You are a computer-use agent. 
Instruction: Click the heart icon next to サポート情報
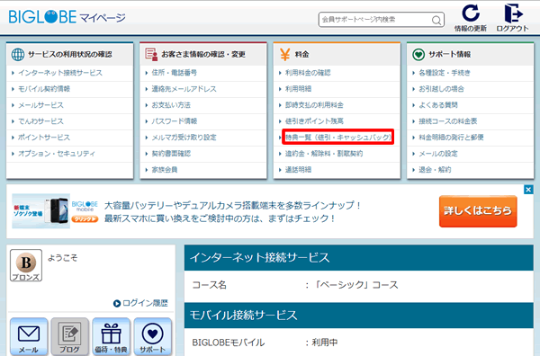pyautogui.click(x=418, y=54)
